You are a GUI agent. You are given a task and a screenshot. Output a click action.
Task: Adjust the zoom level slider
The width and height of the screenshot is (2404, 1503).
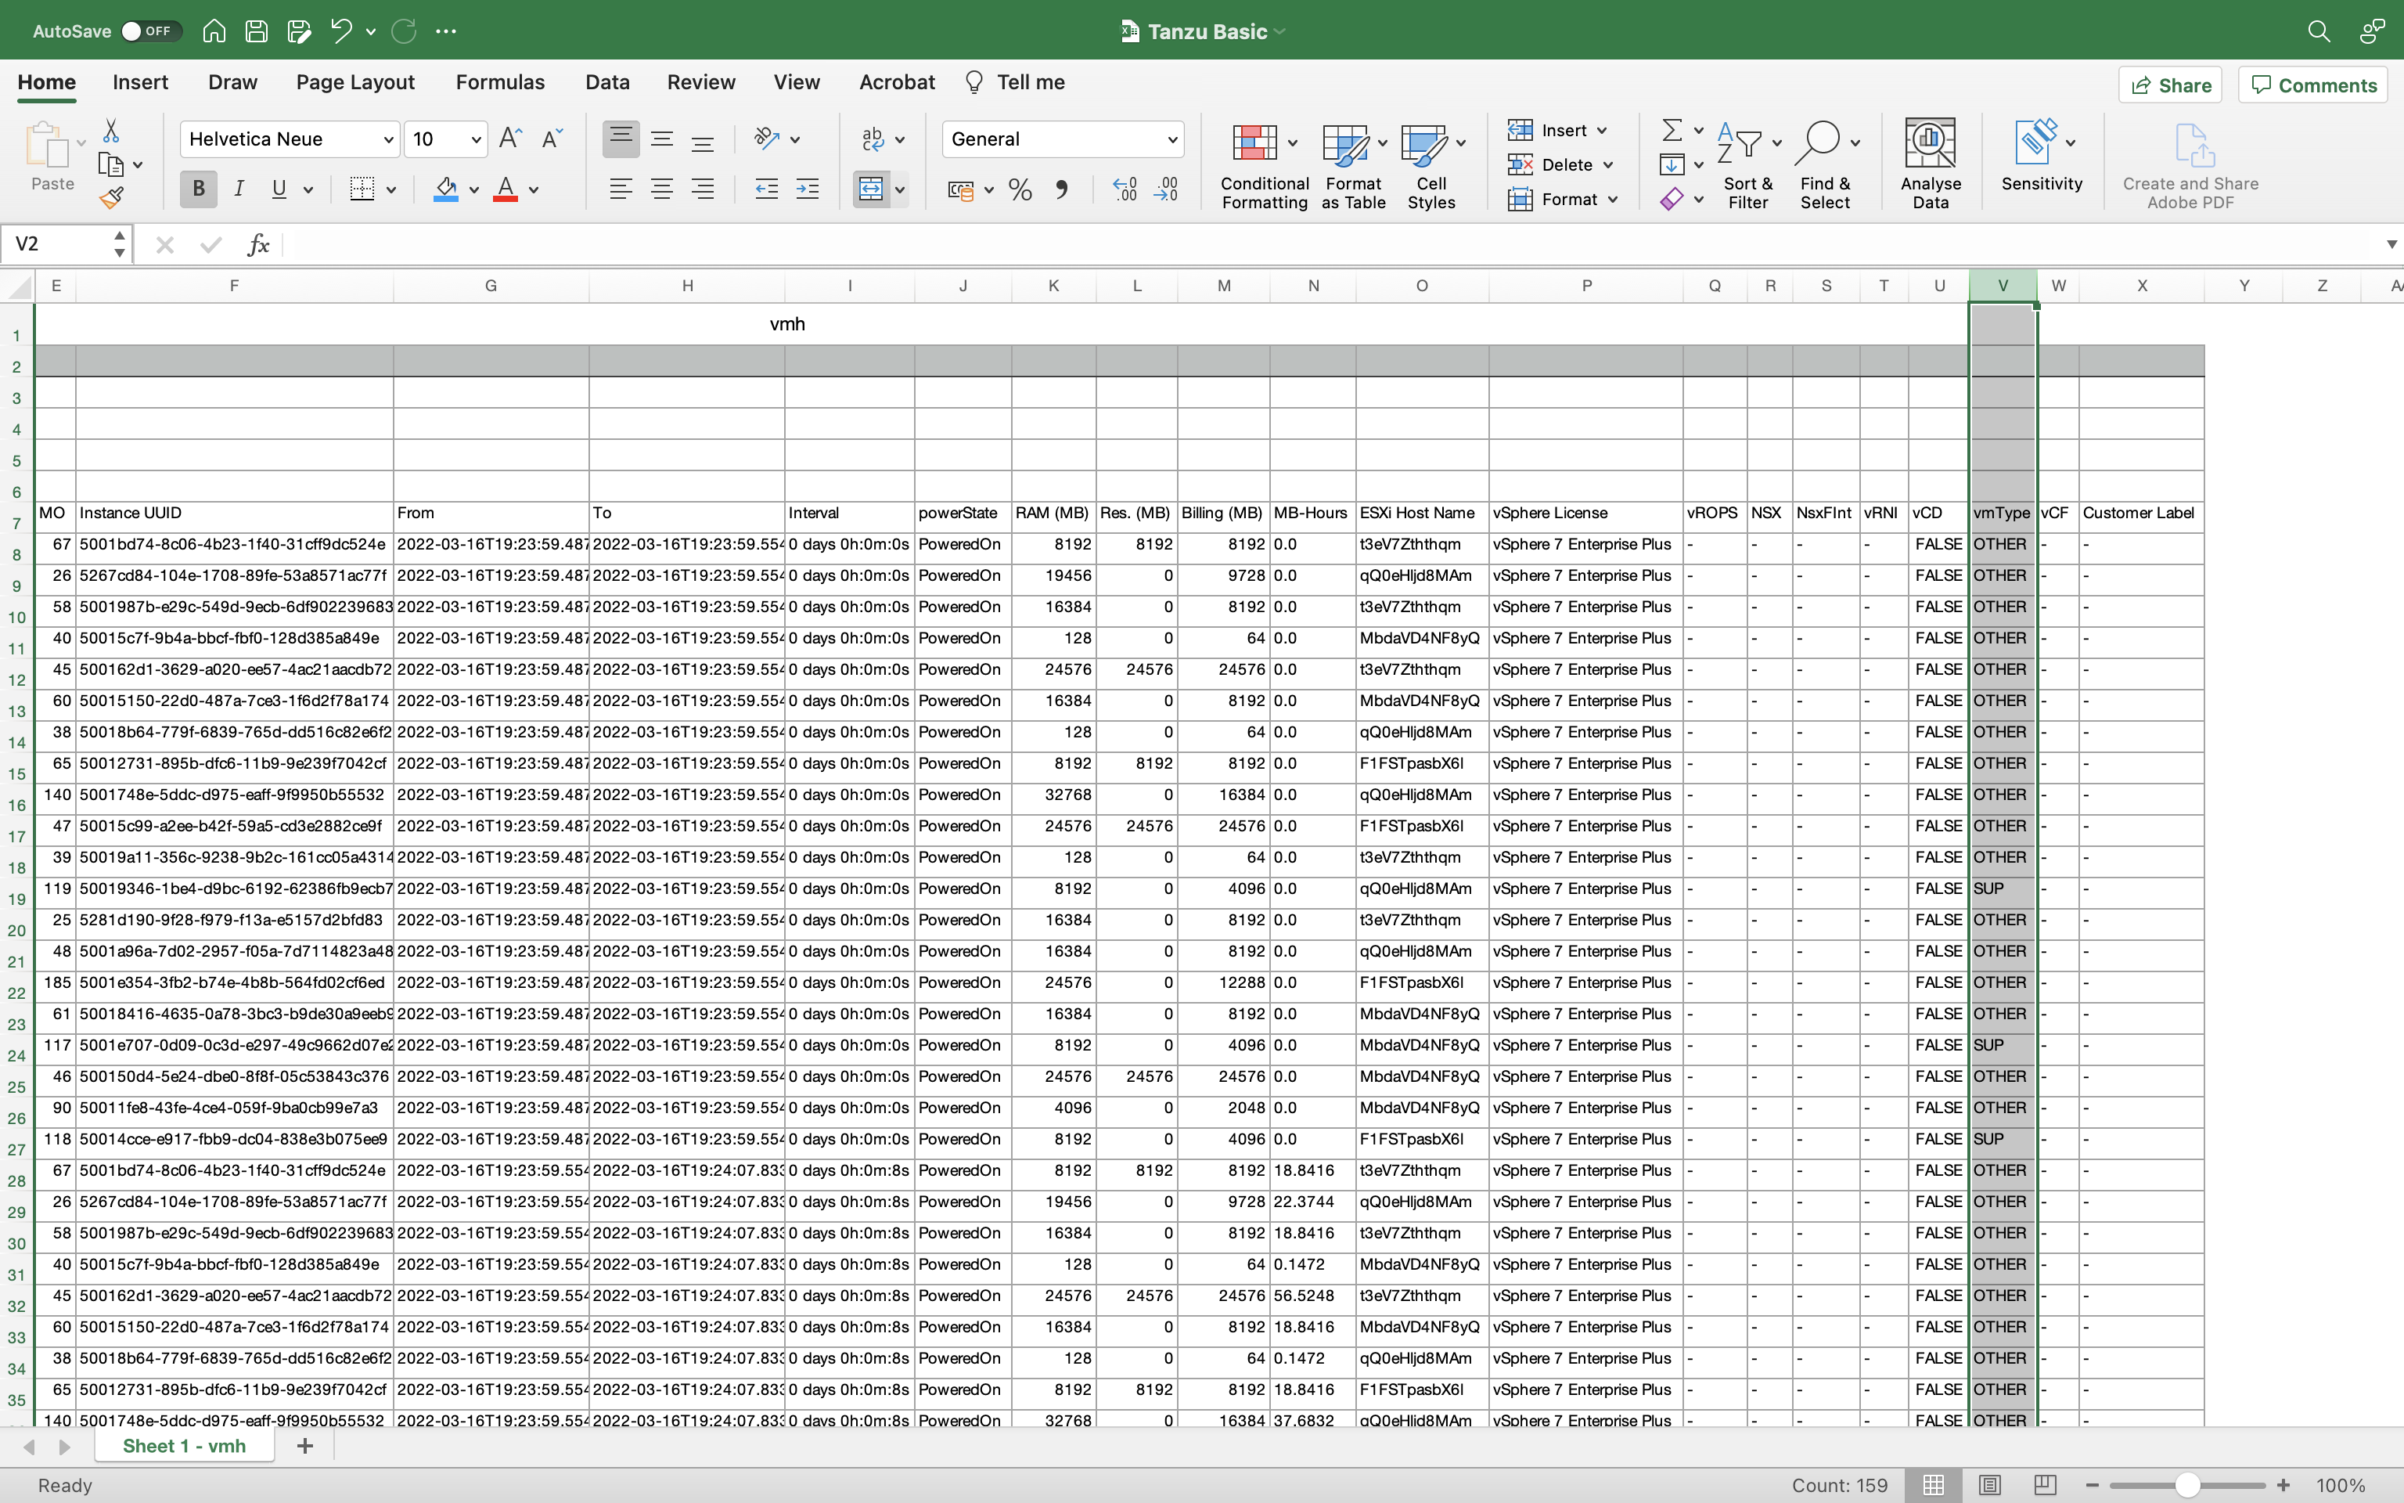[2186, 1484]
